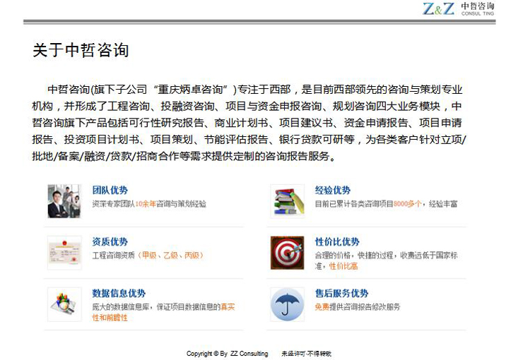Click the 中哲咨询 CONSULTING text in header
Screen dimensions: 523x360
tap(478, 8)
